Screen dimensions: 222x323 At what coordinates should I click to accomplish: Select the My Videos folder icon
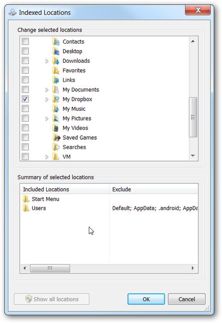[x=56, y=128]
